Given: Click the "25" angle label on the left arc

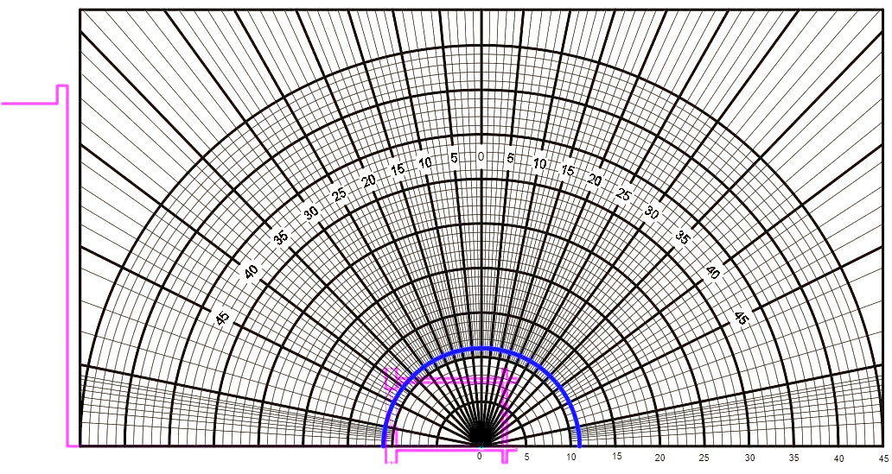Looking at the screenshot, I should pyautogui.click(x=340, y=195).
